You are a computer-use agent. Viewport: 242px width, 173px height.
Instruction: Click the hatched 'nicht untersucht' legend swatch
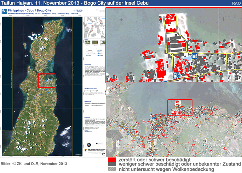[113, 169]
